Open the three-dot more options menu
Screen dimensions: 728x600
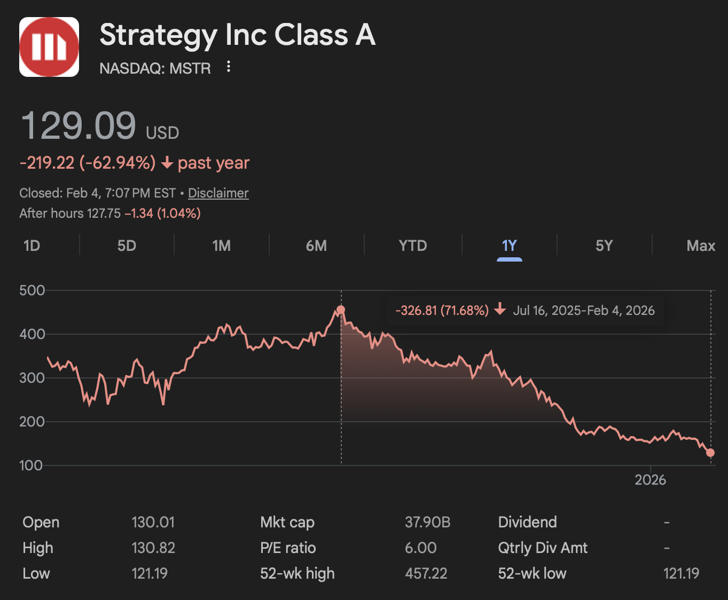pos(229,67)
